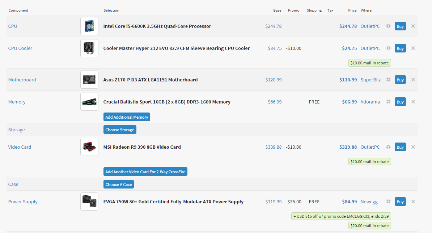Click the $66.99 base price for memory
432x233 pixels.
275,102
